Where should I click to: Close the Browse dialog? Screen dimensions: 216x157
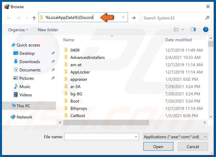(208, 7)
